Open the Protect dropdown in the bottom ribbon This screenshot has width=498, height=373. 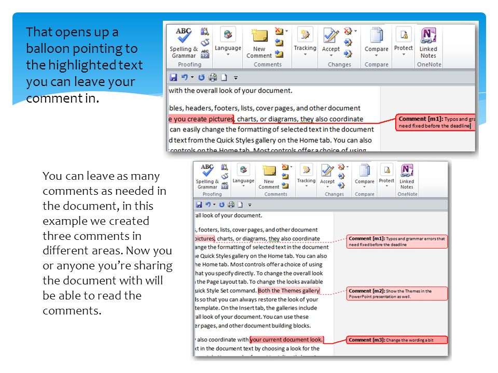click(x=386, y=186)
